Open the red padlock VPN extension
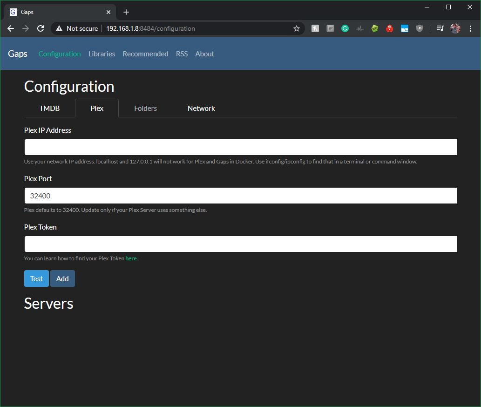 390,28
